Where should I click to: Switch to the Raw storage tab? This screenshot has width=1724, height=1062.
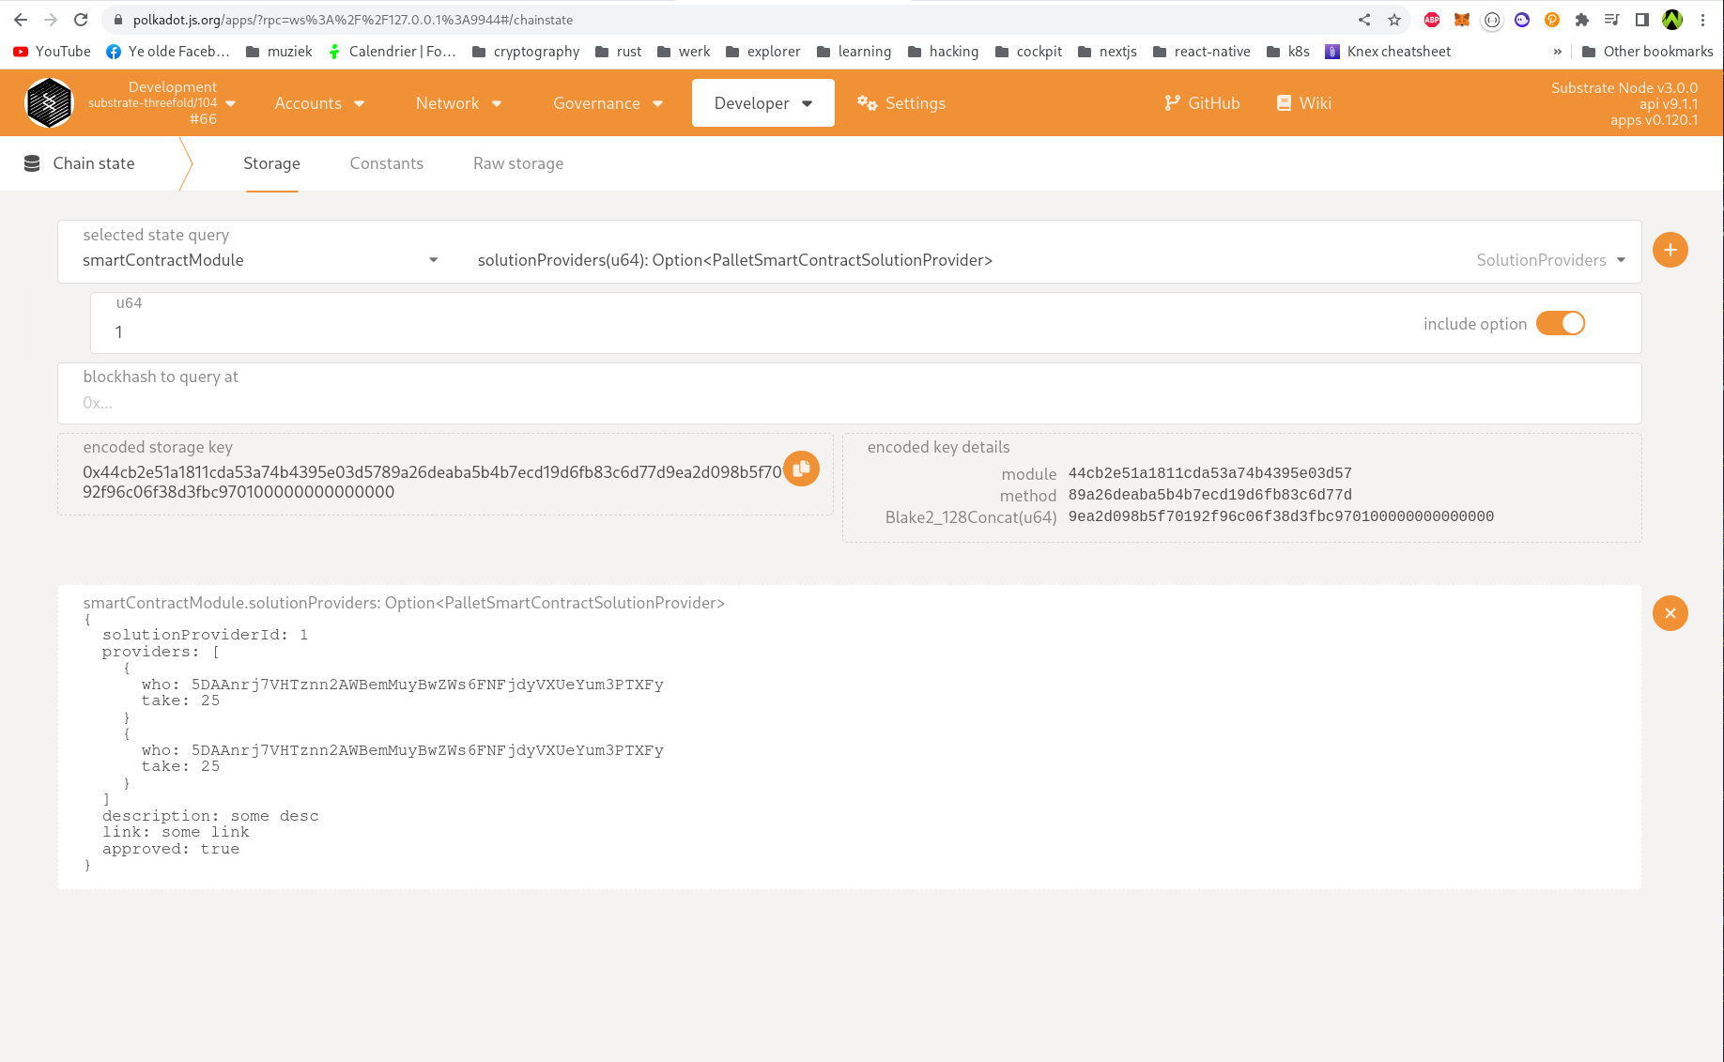click(x=517, y=163)
